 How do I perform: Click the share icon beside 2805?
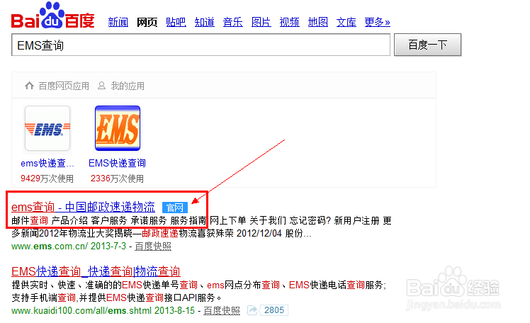252,310
